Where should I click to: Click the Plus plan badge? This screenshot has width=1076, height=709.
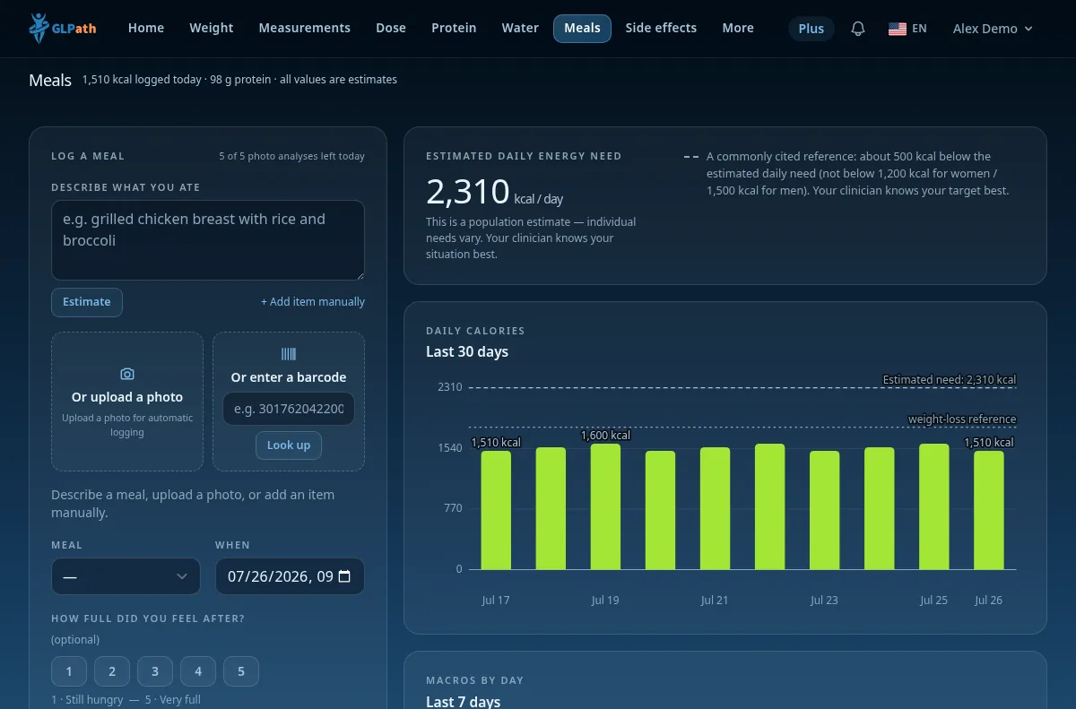click(811, 29)
